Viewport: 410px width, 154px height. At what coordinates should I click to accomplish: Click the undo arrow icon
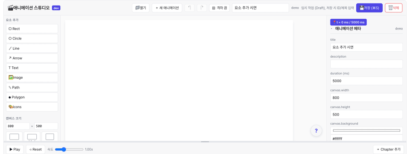click(x=190, y=8)
